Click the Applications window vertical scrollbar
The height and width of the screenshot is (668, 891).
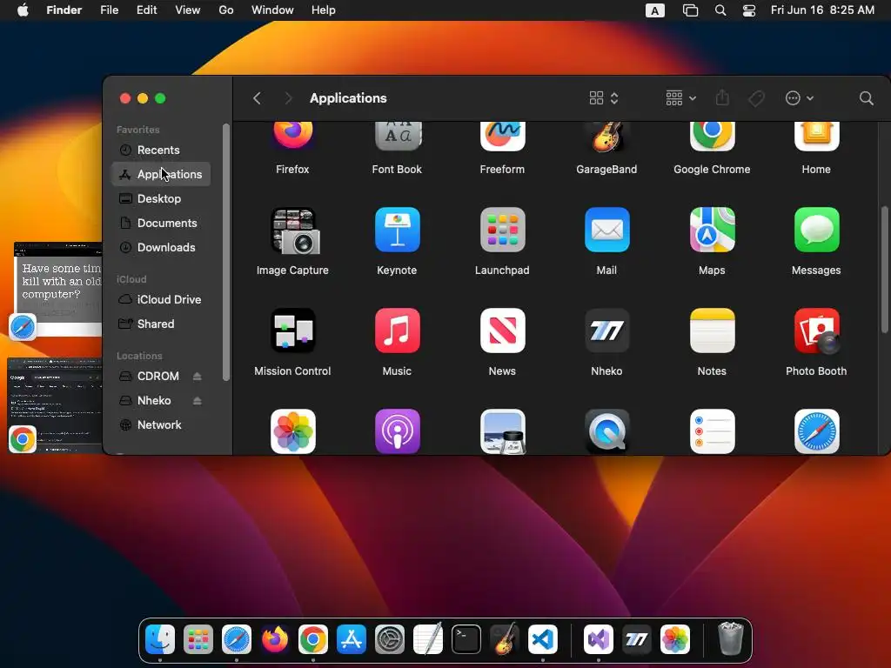pyautogui.click(x=884, y=270)
